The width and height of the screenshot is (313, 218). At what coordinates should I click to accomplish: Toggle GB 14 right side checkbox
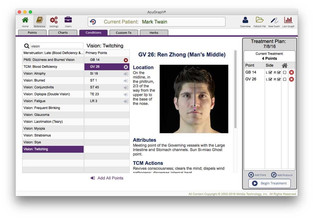coord(279,73)
